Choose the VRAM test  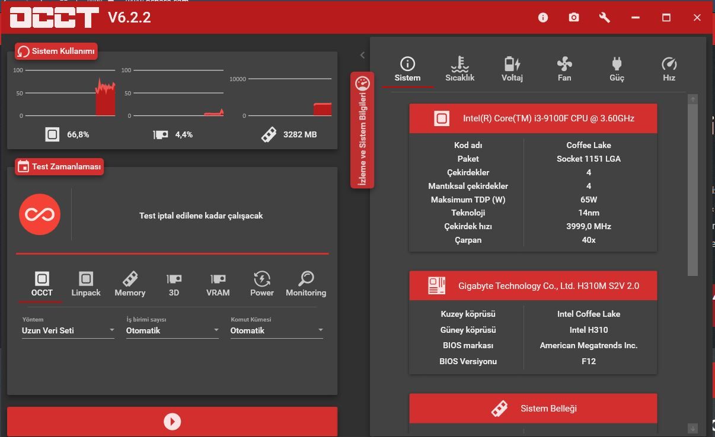click(x=218, y=284)
